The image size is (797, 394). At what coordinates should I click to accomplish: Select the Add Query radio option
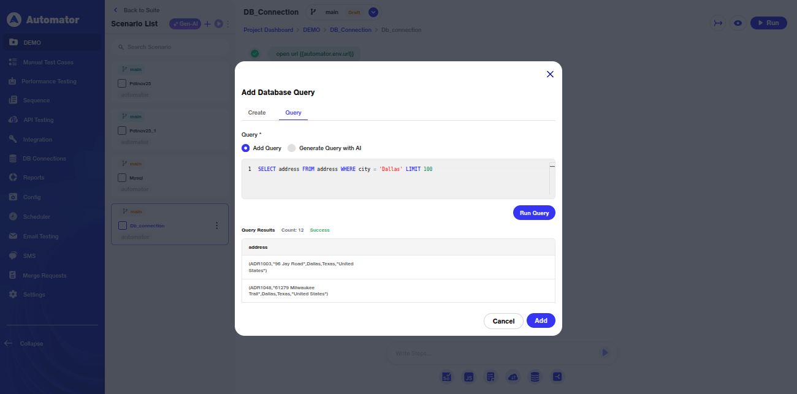coord(246,148)
